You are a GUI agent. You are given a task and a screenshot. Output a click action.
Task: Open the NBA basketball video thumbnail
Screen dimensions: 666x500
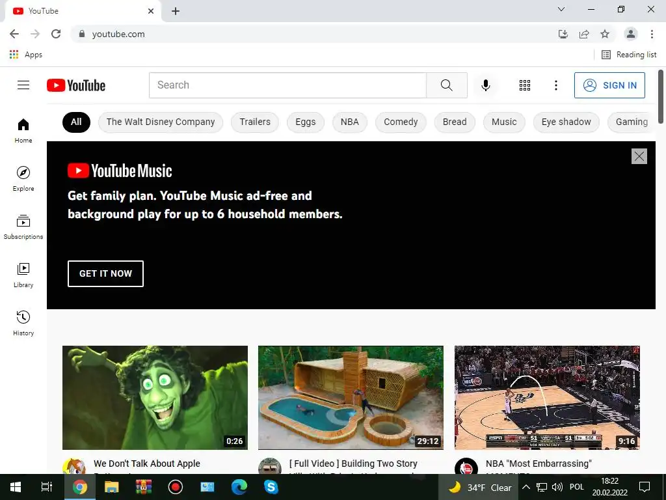pos(547,398)
